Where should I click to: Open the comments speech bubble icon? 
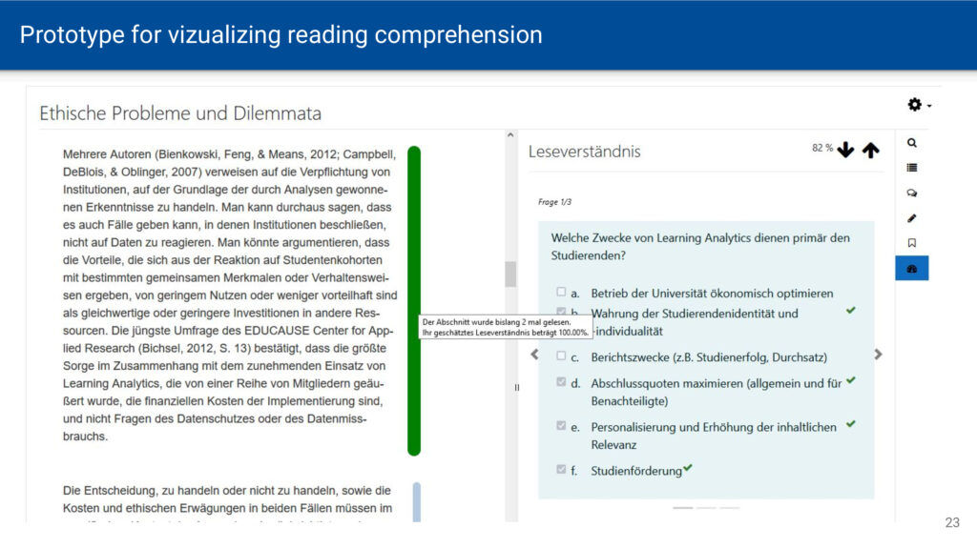pyautogui.click(x=912, y=193)
